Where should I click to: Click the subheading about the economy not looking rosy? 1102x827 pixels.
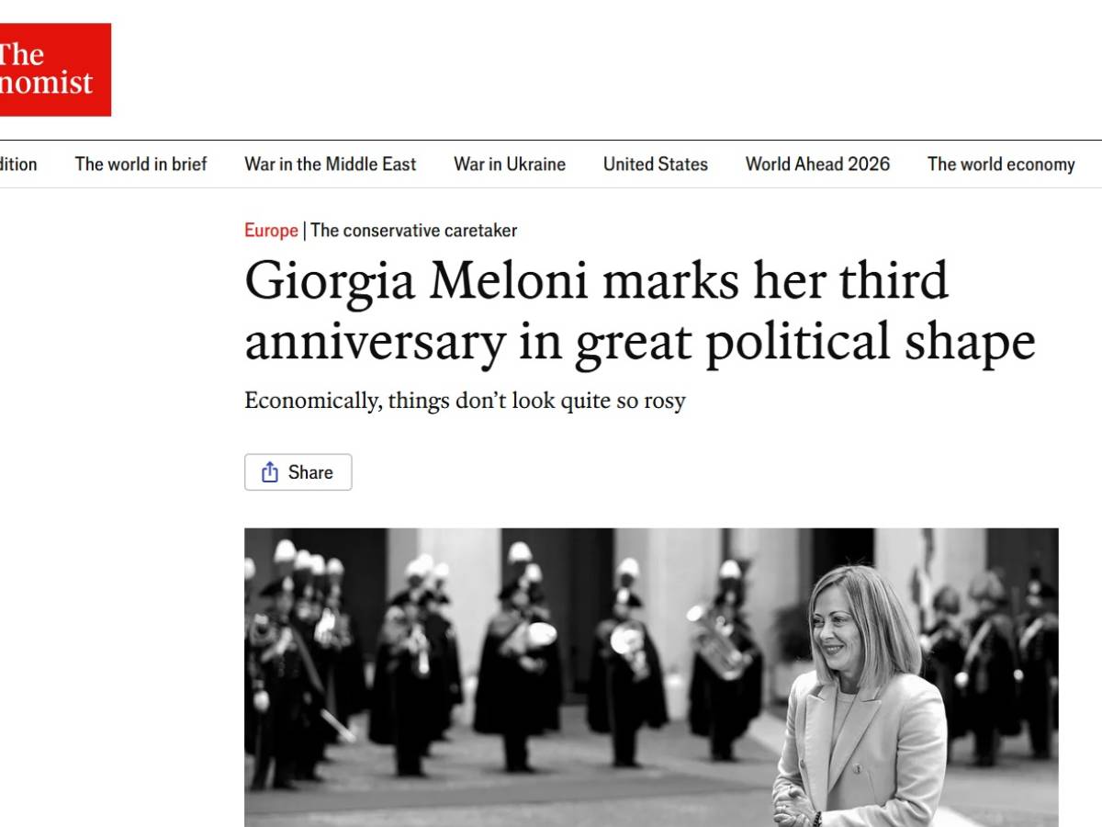[464, 401]
